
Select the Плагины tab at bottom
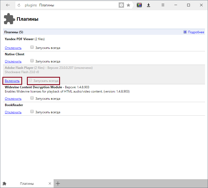(27, 183)
